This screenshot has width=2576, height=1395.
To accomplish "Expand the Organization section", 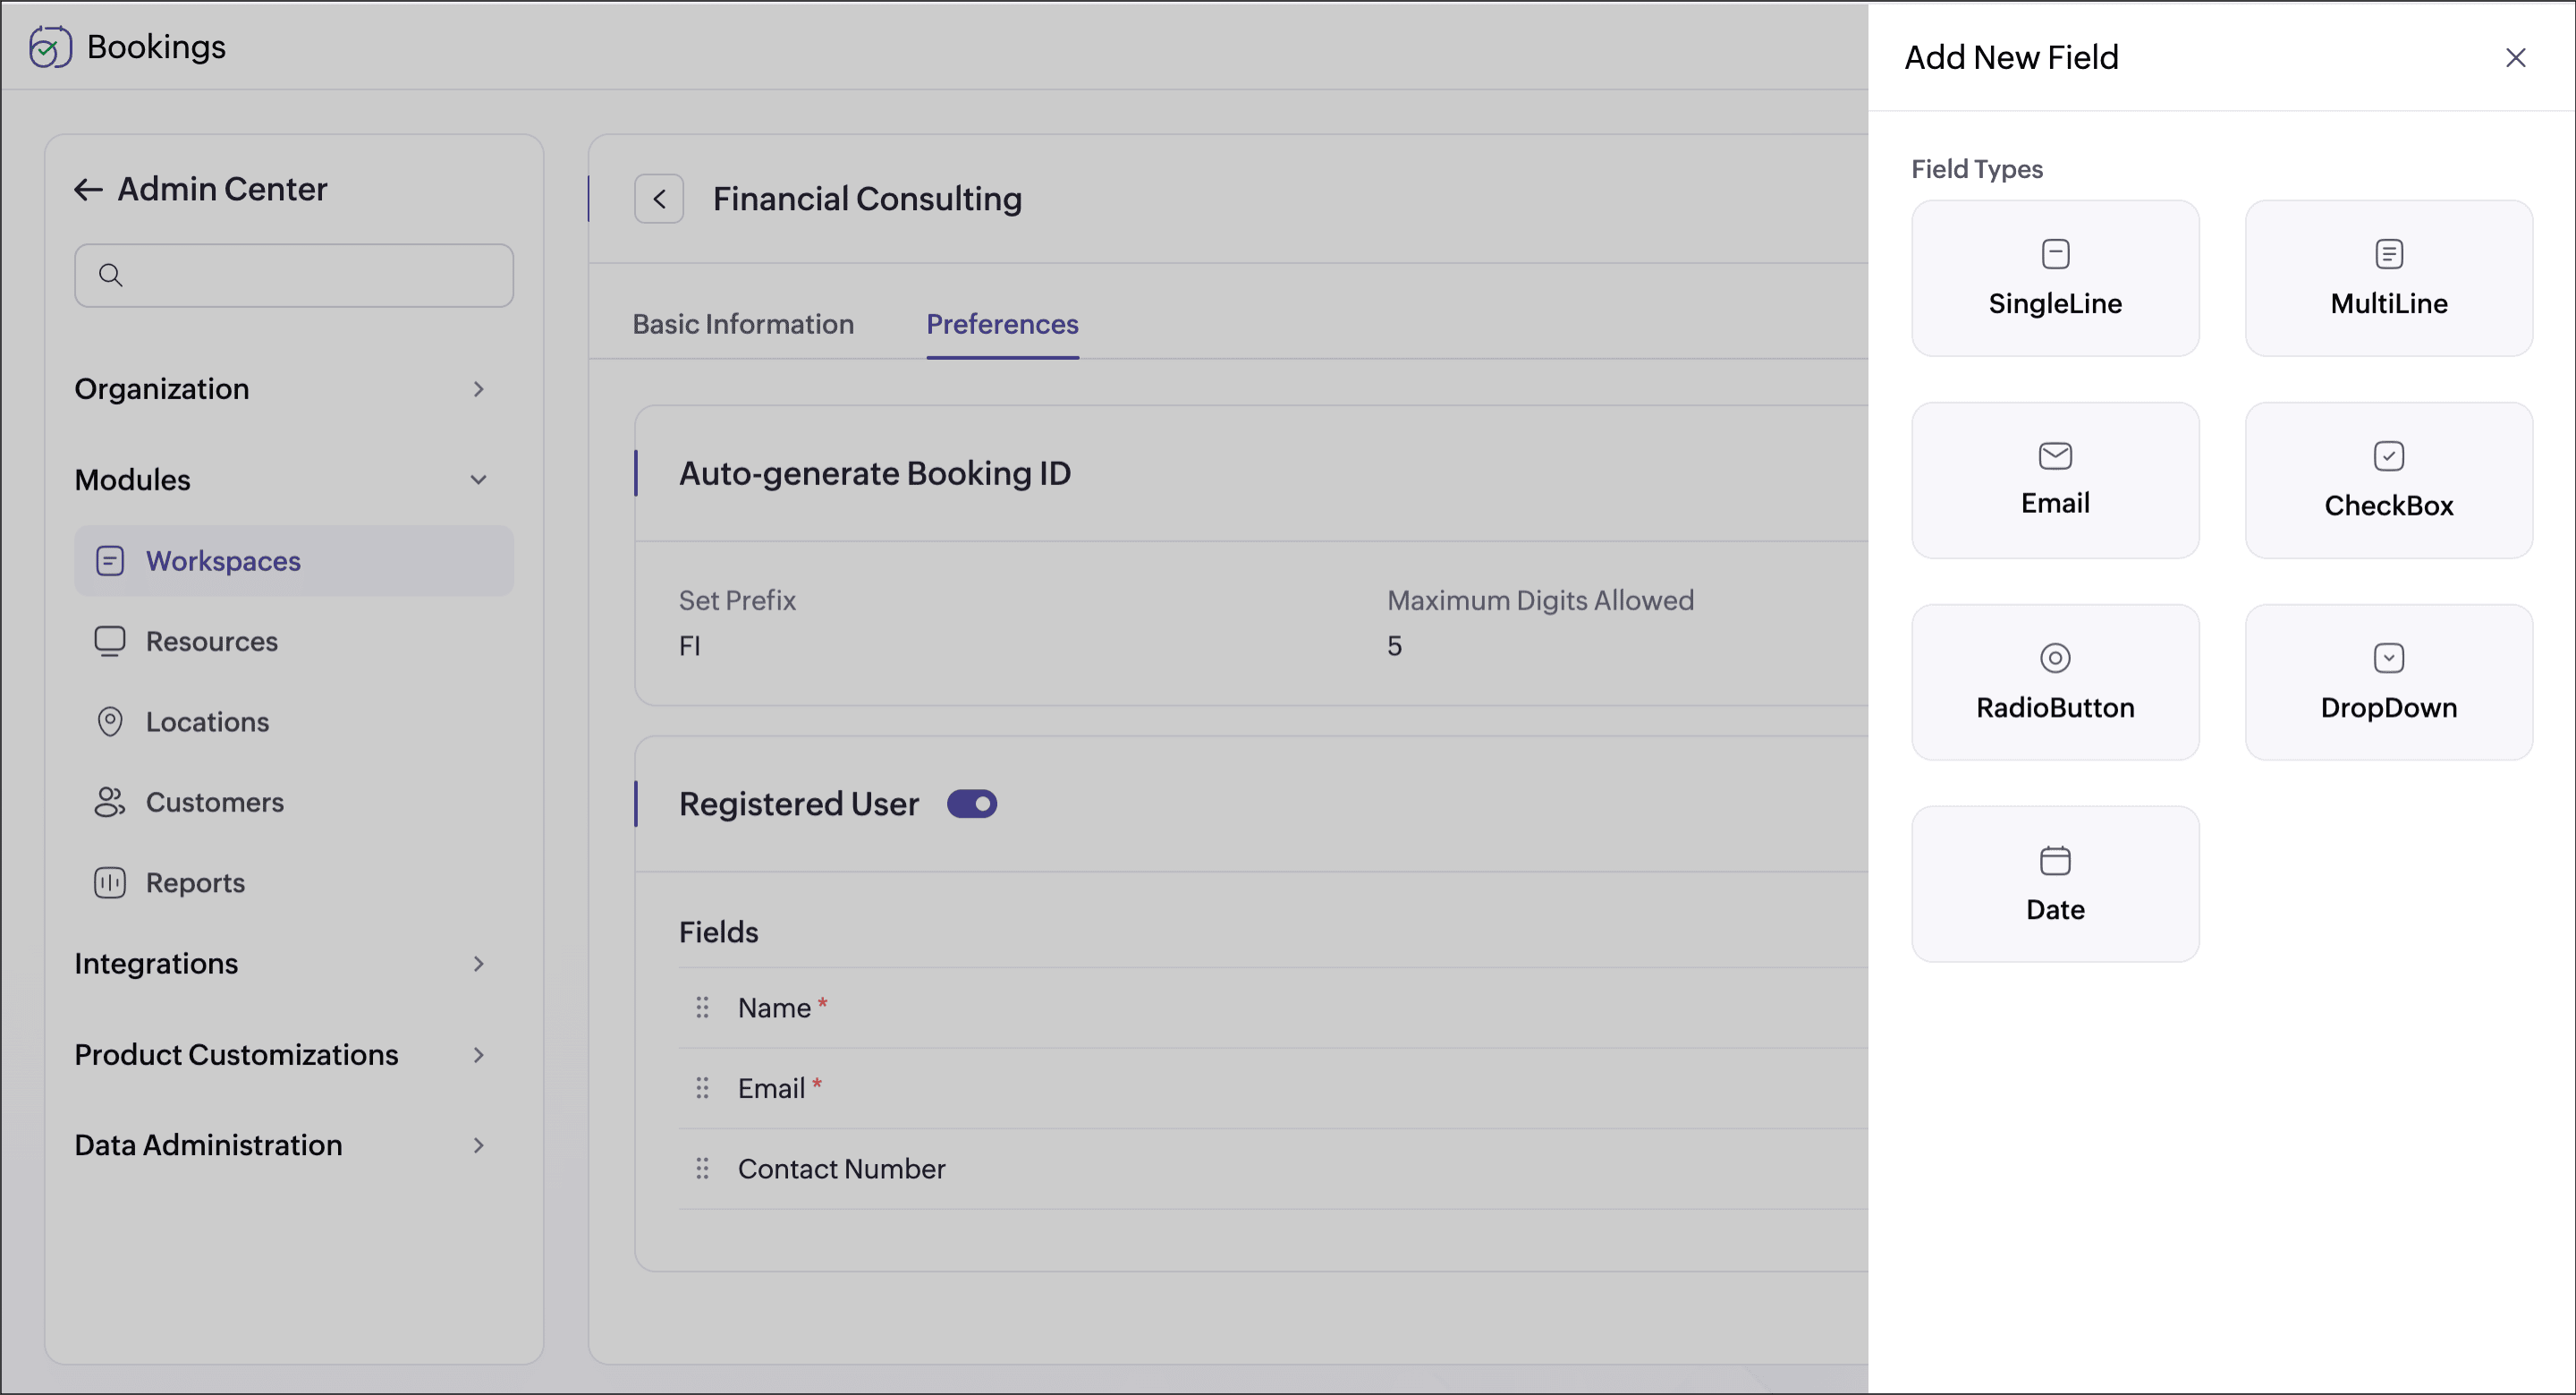I will coord(478,389).
